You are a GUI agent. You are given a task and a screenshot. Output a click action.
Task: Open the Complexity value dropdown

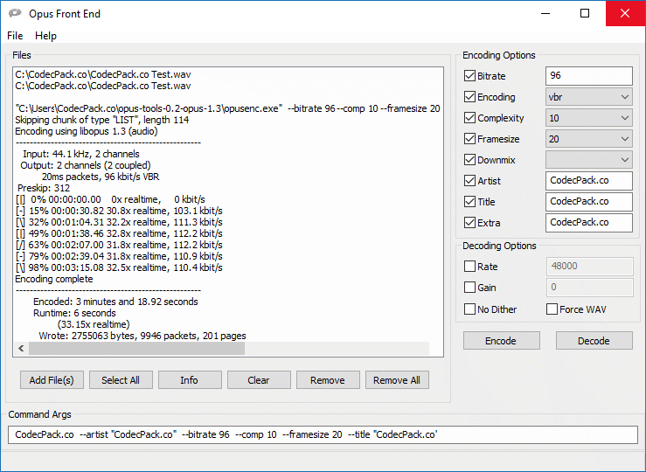click(x=588, y=118)
